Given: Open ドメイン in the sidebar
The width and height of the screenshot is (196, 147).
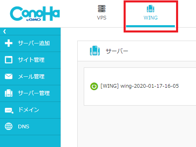Looking at the screenshot, I should pos(30,110).
